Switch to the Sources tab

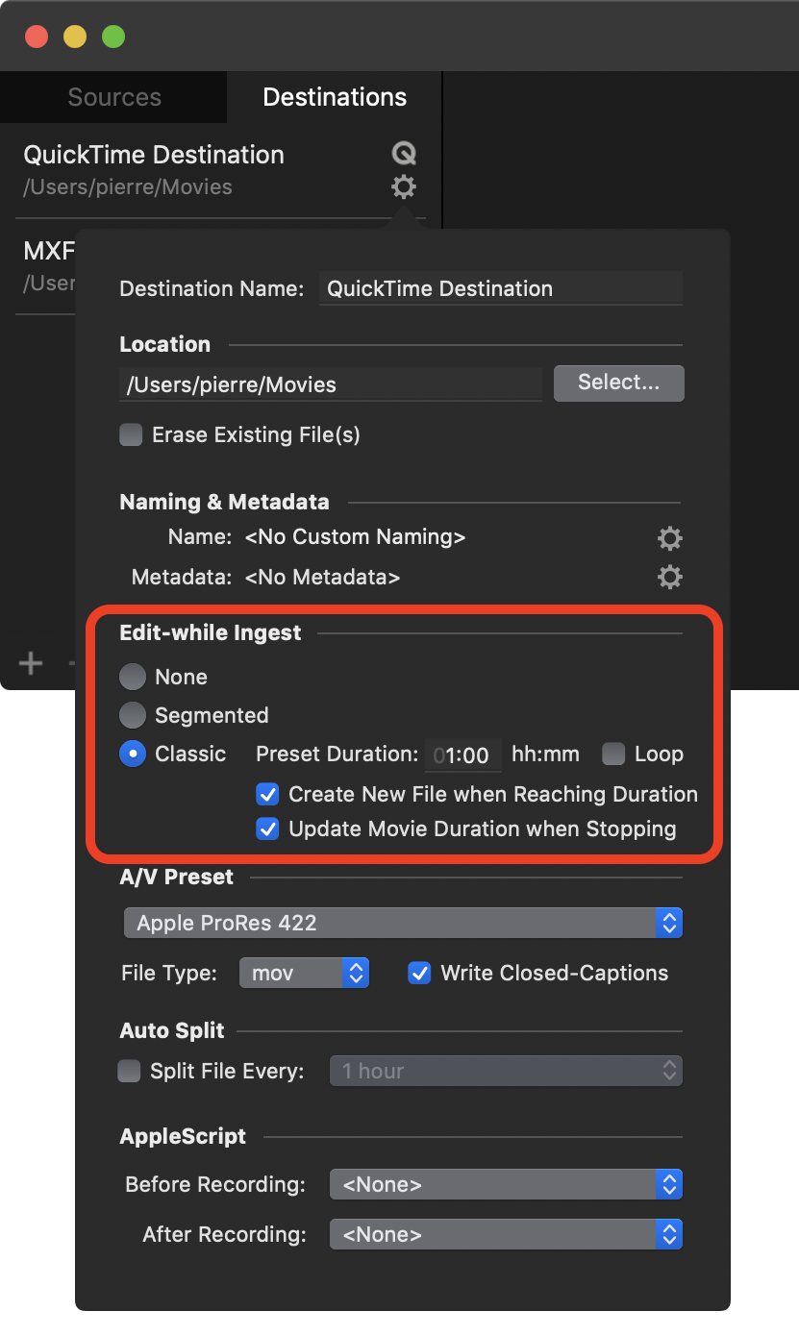(x=114, y=97)
